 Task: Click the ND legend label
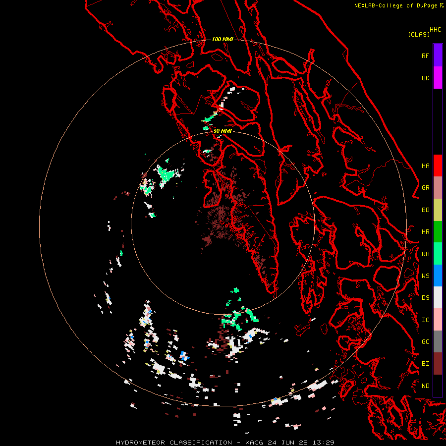[425, 386]
